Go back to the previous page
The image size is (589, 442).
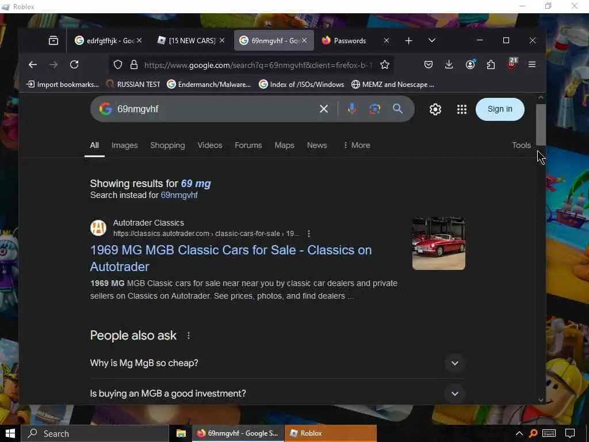tap(33, 64)
